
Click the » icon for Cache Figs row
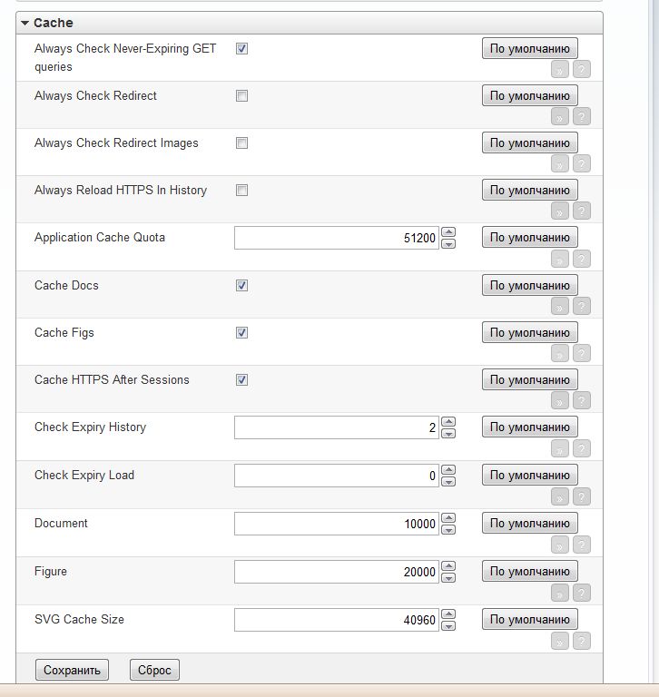560,353
